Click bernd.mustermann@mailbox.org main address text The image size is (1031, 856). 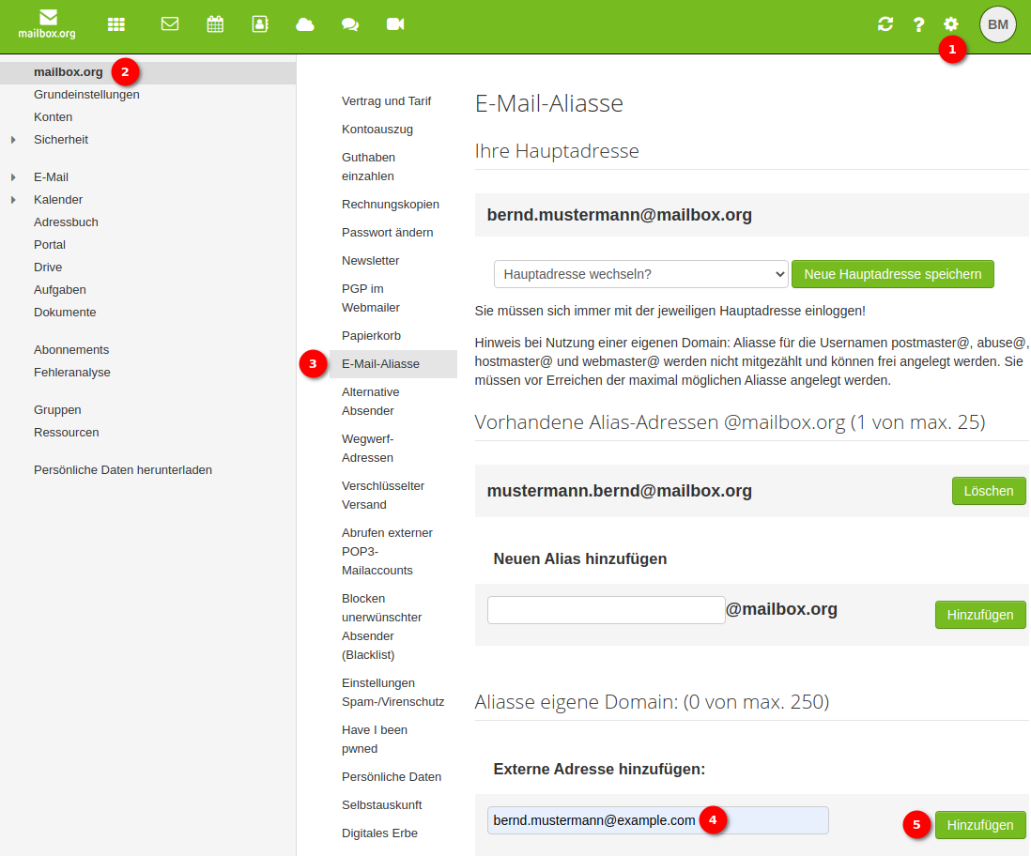619,215
